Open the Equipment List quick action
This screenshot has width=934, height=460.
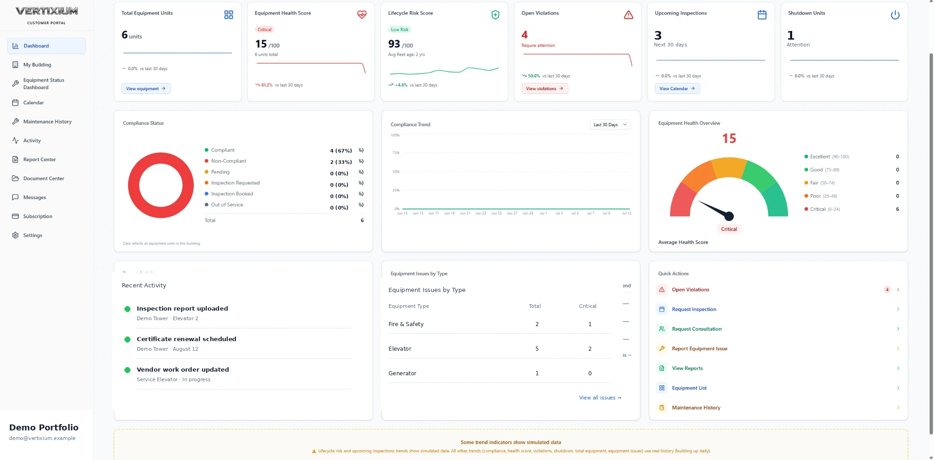coord(778,388)
